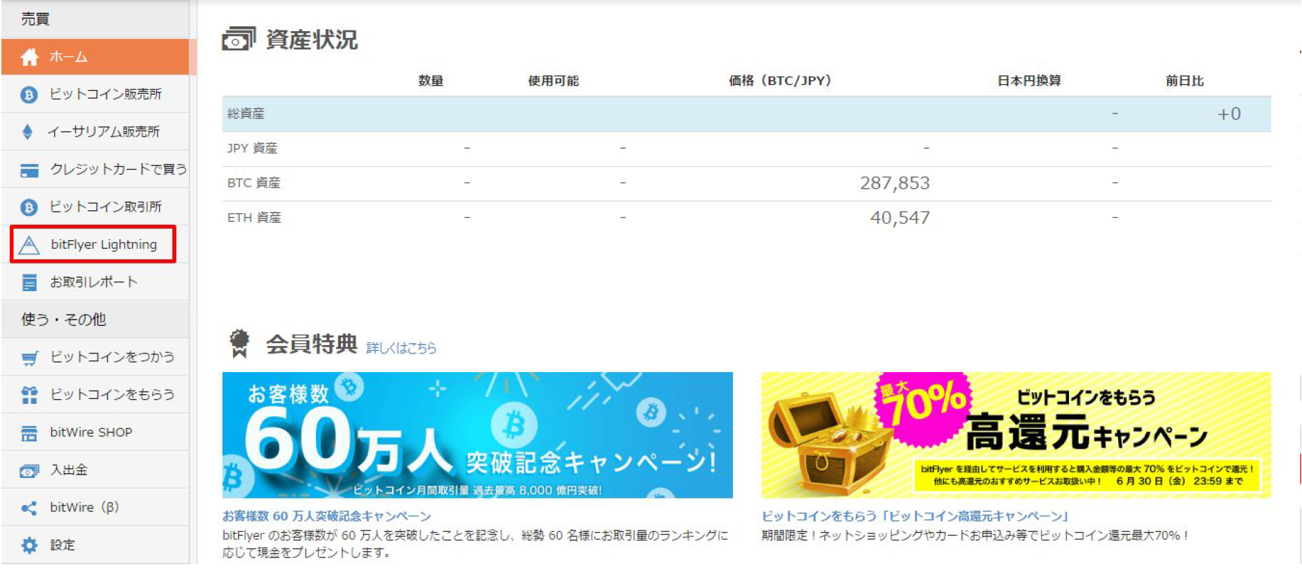Screen dimensions: 1302x572
Task: Open bitWire (β) menu entry
Action: pos(95,508)
